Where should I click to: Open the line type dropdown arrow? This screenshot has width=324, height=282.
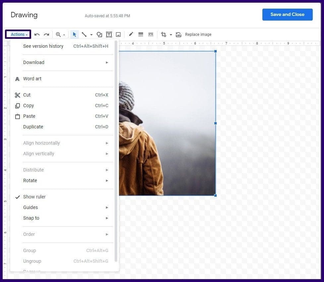(x=91, y=35)
